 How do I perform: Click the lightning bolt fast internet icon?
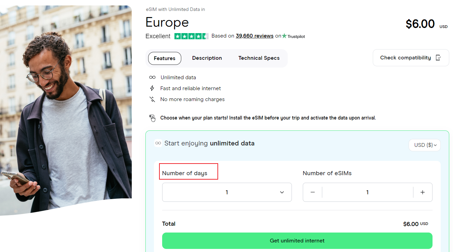pyautogui.click(x=152, y=88)
